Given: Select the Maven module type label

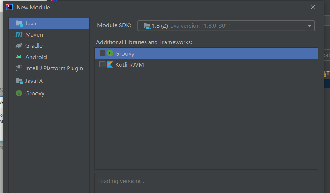Looking at the screenshot, I should click(34, 34).
